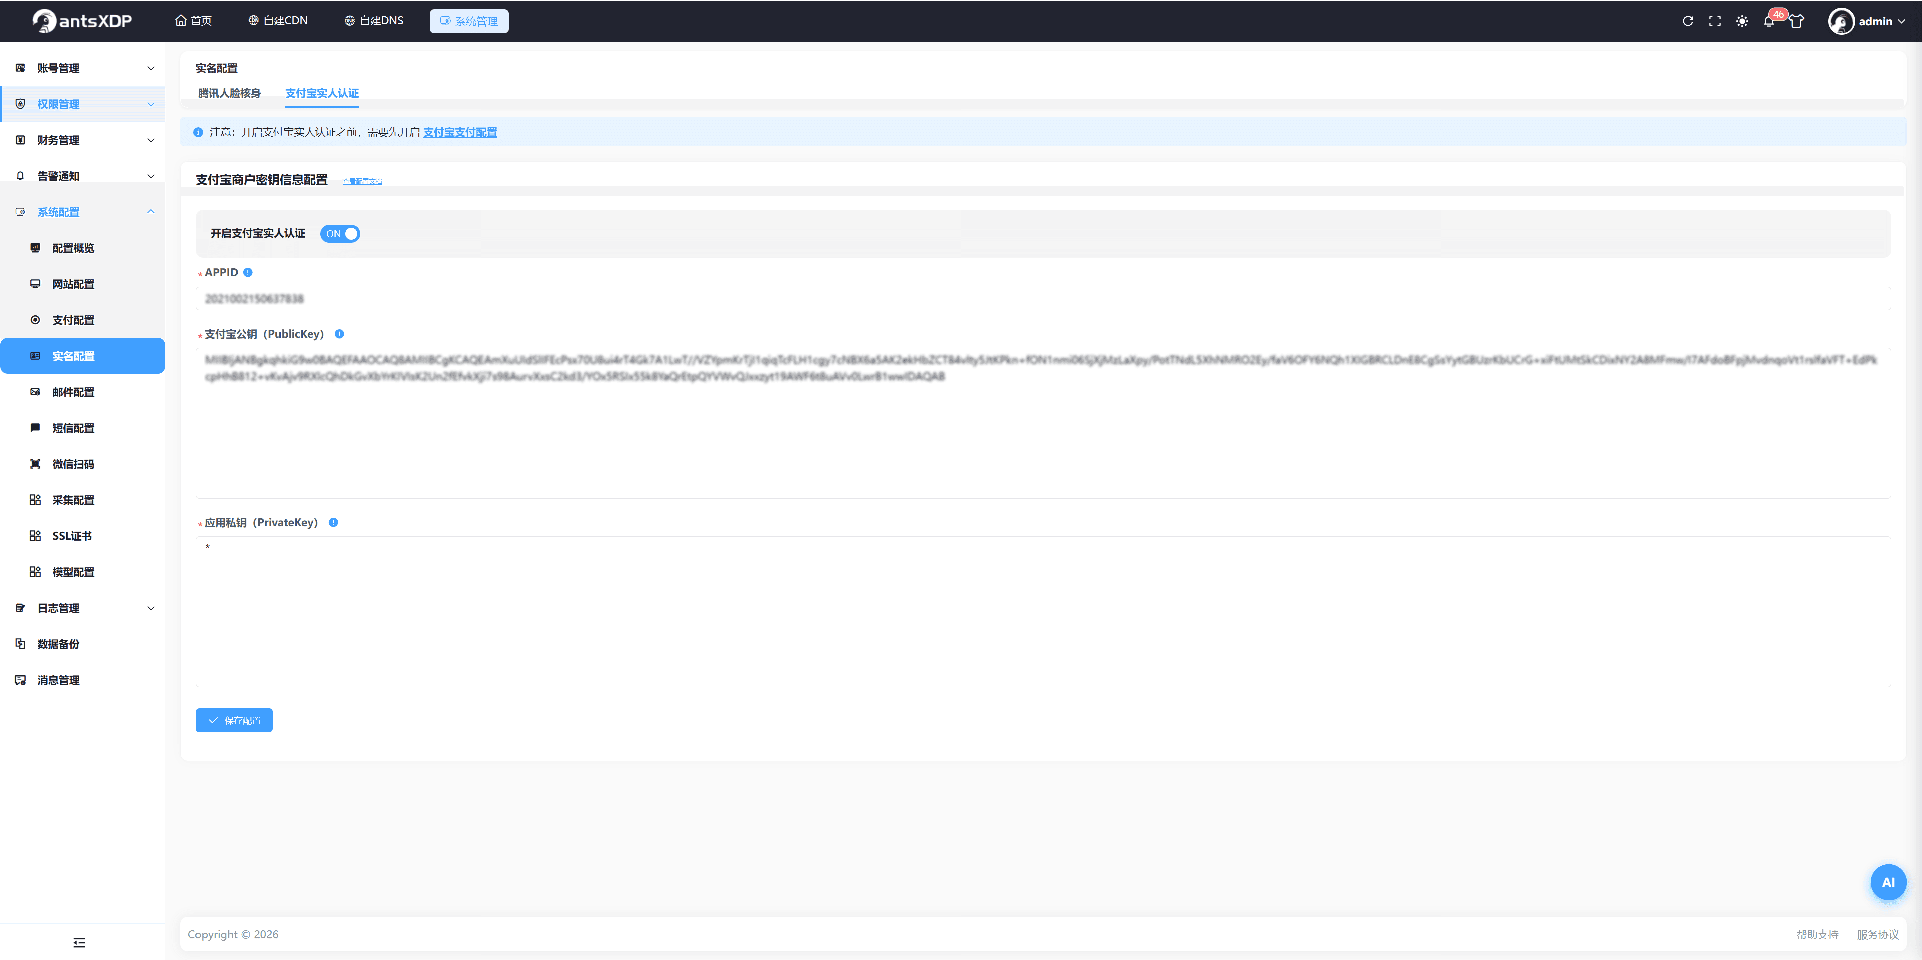The image size is (1922, 960).
Task: Click the antsXDP logo
Action: coord(82,21)
